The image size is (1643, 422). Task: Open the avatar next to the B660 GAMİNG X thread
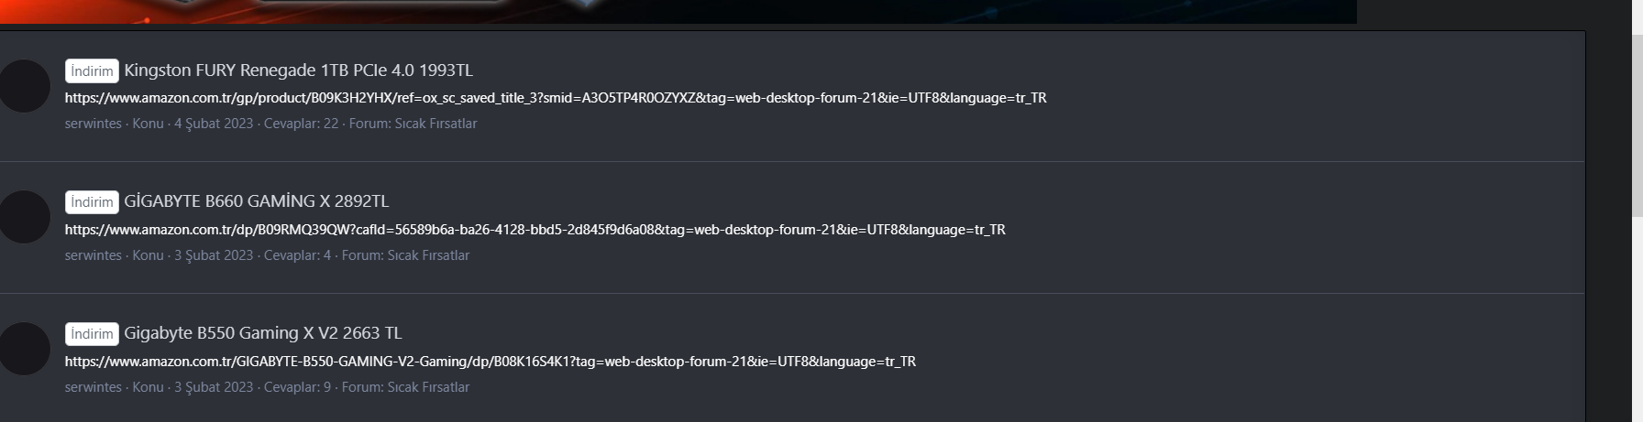[x=24, y=217]
